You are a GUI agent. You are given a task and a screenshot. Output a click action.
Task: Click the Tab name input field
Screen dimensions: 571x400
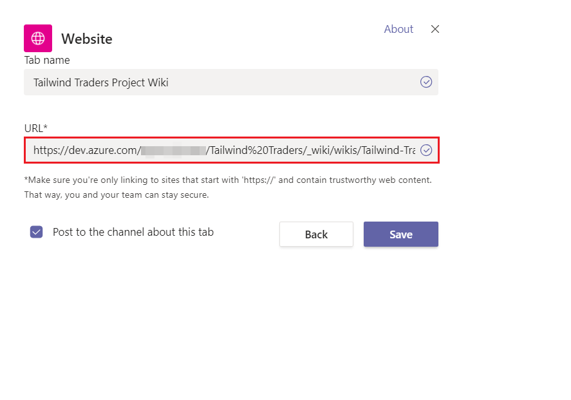tap(231, 82)
